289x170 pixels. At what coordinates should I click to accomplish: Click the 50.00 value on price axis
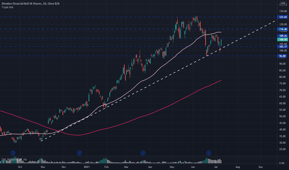click(283, 116)
